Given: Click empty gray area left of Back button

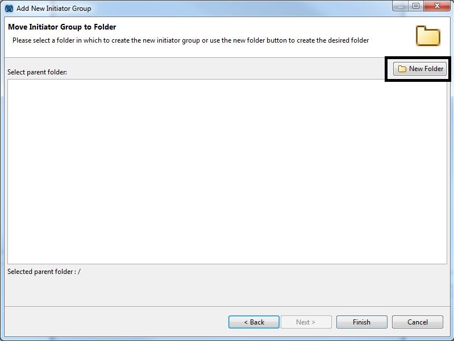Looking at the screenshot, I should 114,322.
